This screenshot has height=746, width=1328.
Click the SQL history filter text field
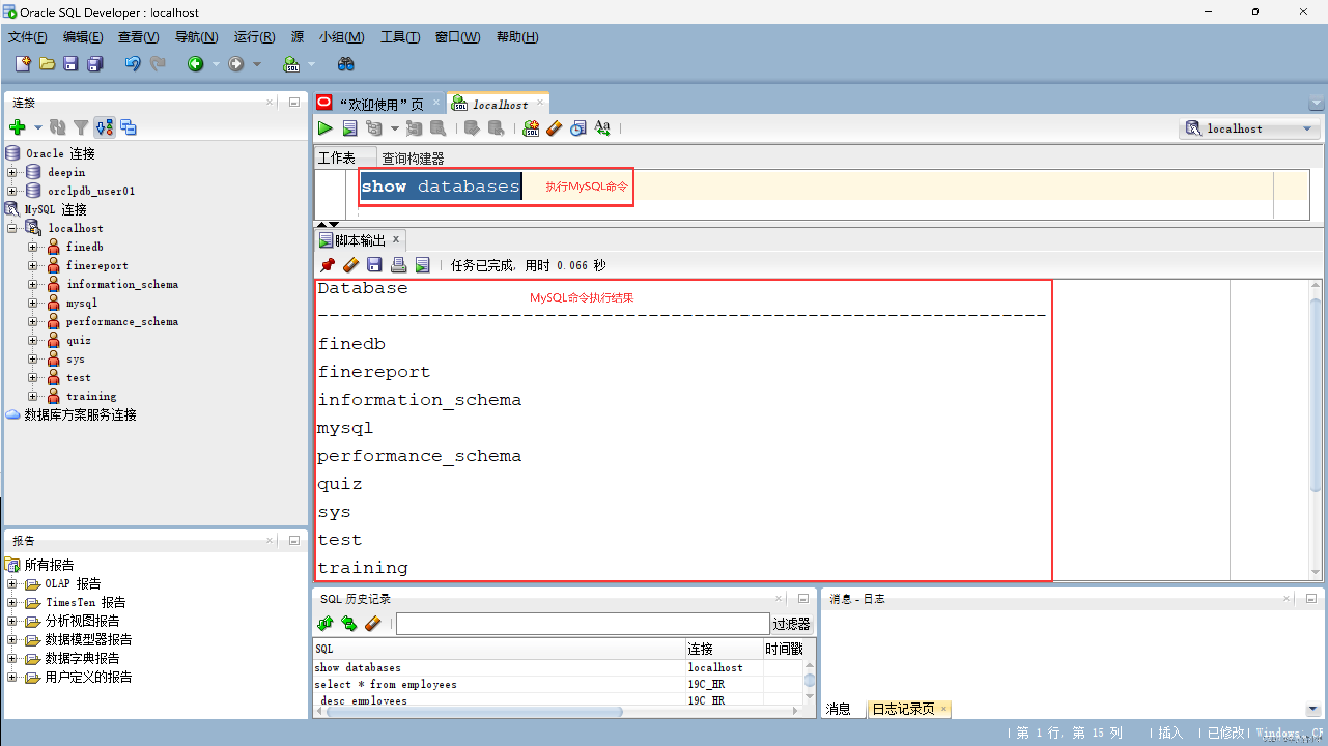coord(582,624)
